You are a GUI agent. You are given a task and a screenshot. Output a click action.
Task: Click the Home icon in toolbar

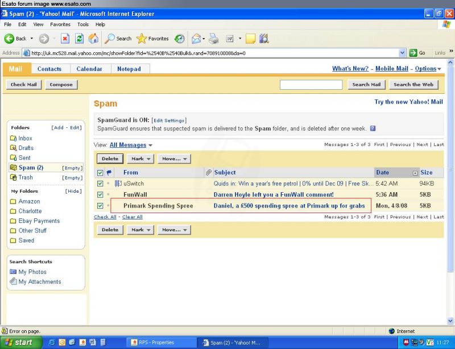(x=93, y=39)
